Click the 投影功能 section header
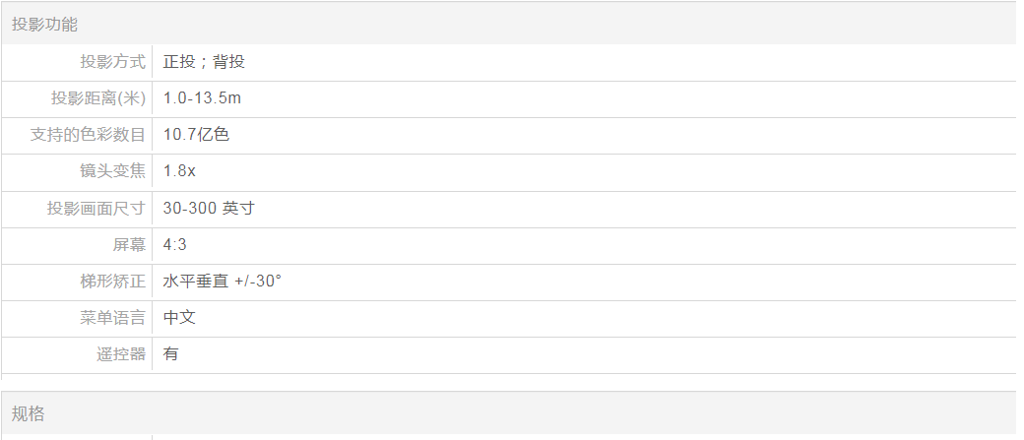This screenshot has width=1024, height=440. pos(44,25)
